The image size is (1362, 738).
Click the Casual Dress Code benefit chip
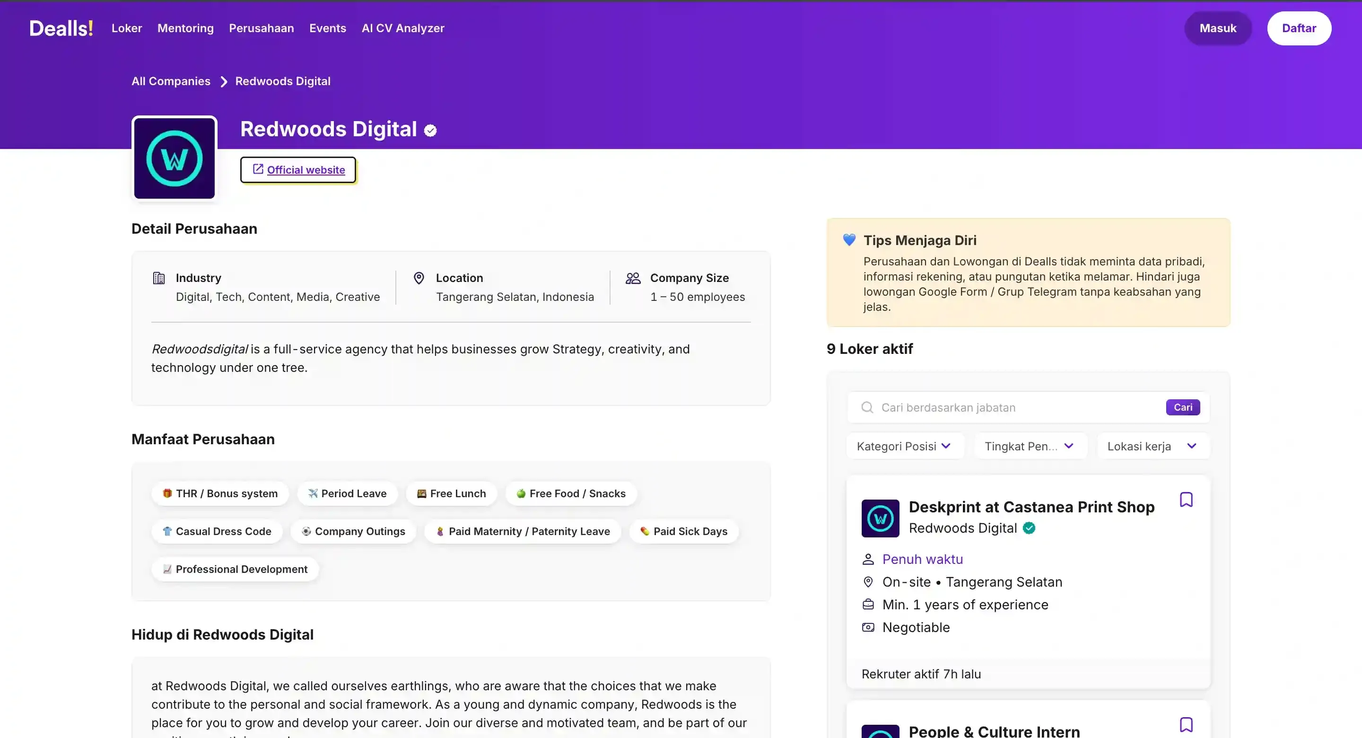(217, 531)
